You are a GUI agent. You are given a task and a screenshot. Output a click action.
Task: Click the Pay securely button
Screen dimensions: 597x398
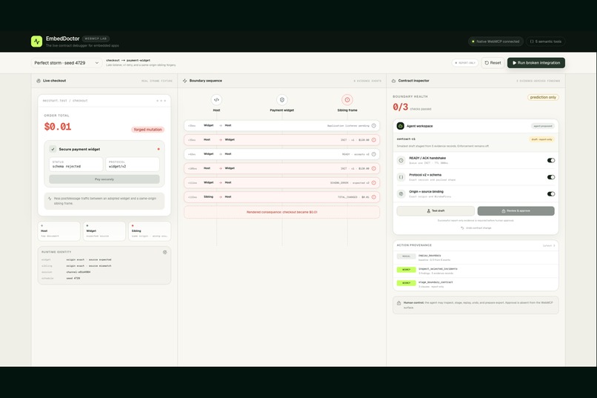click(104, 179)
